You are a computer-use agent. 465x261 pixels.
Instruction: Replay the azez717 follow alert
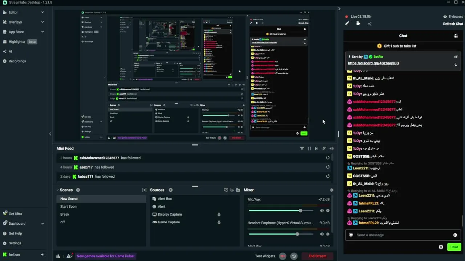[328, 167]
